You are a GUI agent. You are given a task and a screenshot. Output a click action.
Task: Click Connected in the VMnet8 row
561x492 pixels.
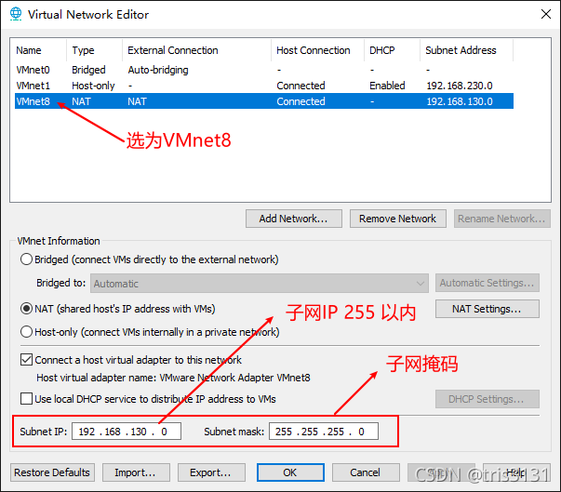(301, 101)
